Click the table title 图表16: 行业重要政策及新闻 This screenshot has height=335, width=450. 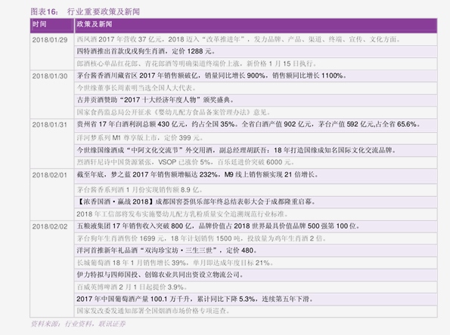[x=85, y=12]
